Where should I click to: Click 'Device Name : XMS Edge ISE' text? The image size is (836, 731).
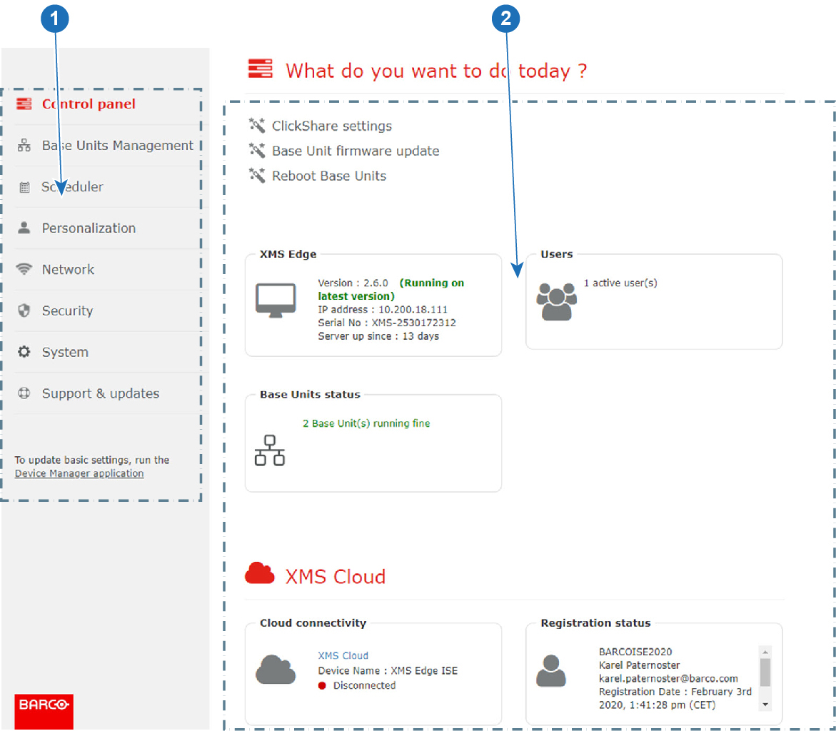pos(388,671)
